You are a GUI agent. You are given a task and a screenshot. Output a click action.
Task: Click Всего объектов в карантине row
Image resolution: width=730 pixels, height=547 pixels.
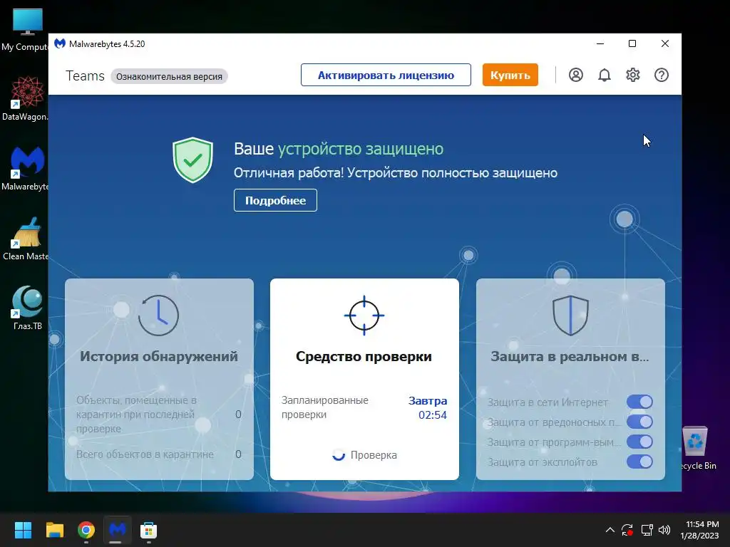tap(159, 454)
